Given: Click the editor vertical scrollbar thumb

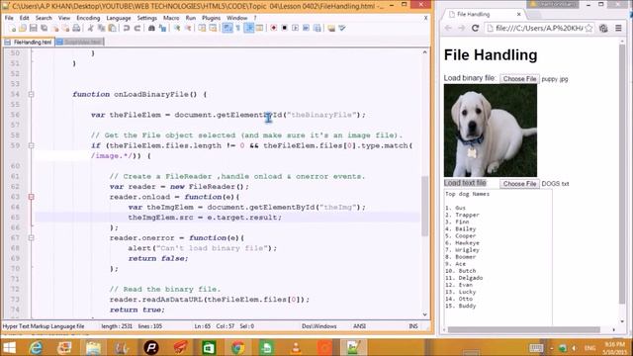Looking at the screenshot, I should coord(424,206).
